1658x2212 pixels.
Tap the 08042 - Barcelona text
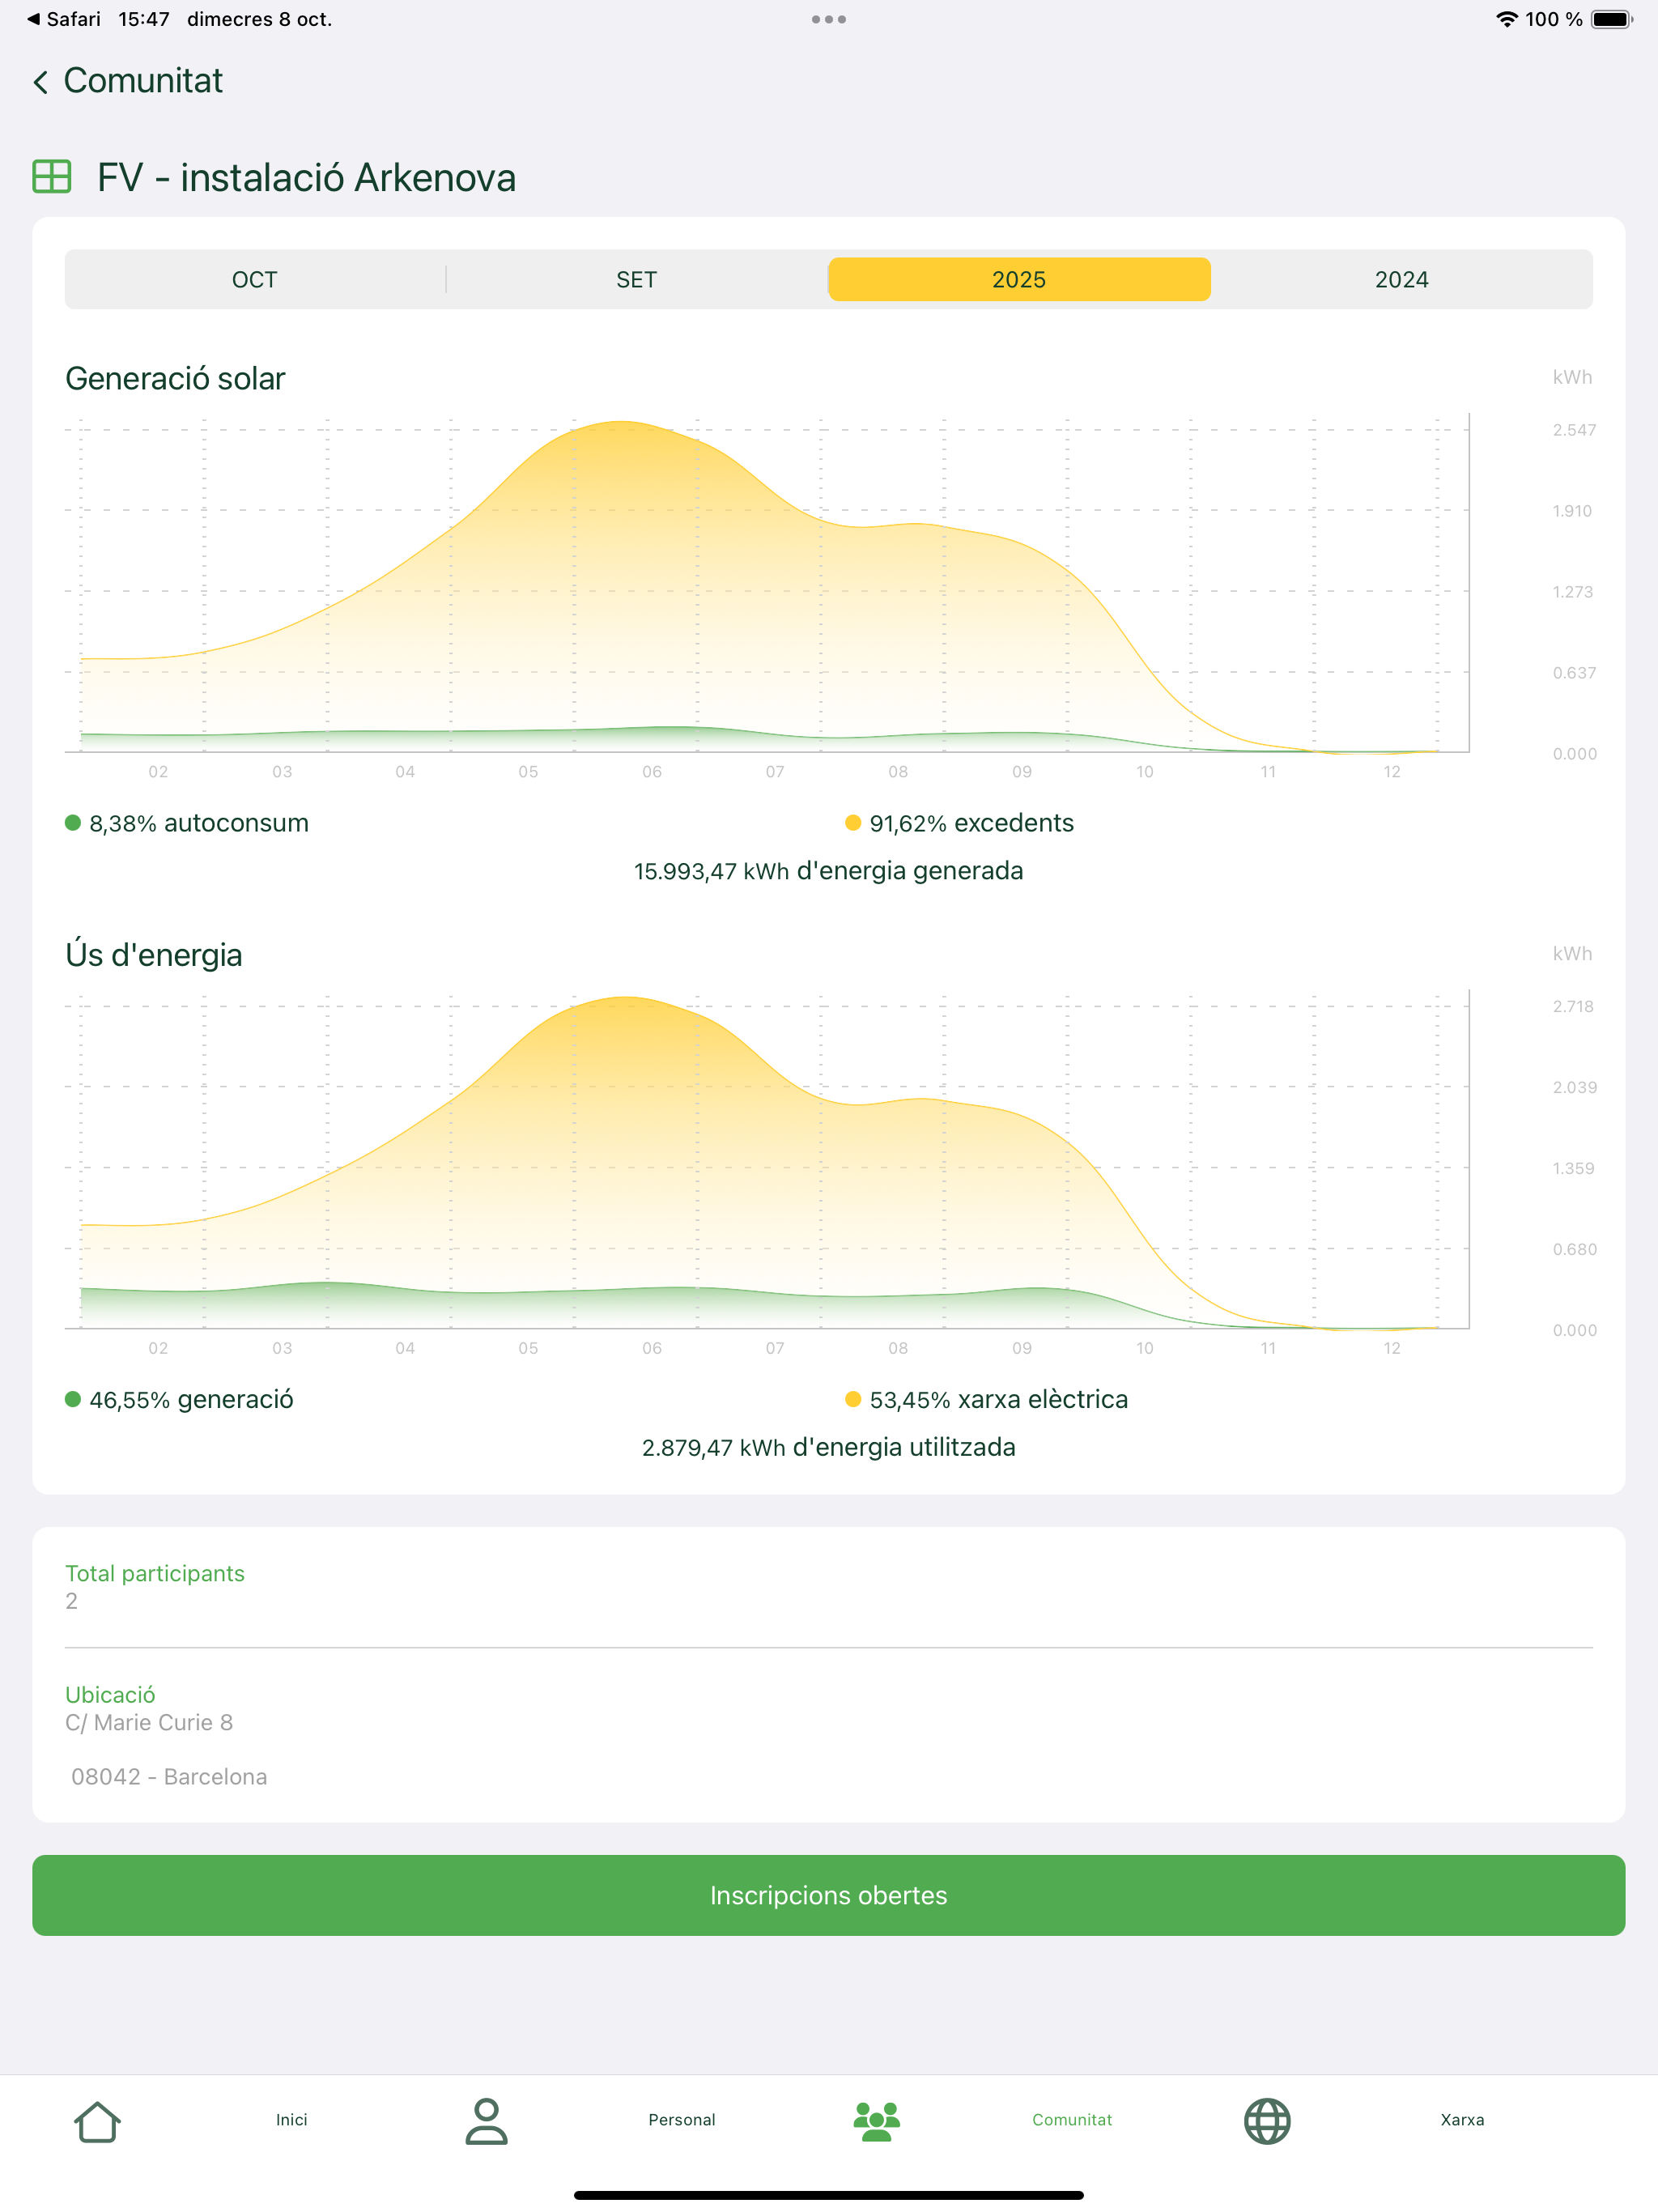point(169,1777)
